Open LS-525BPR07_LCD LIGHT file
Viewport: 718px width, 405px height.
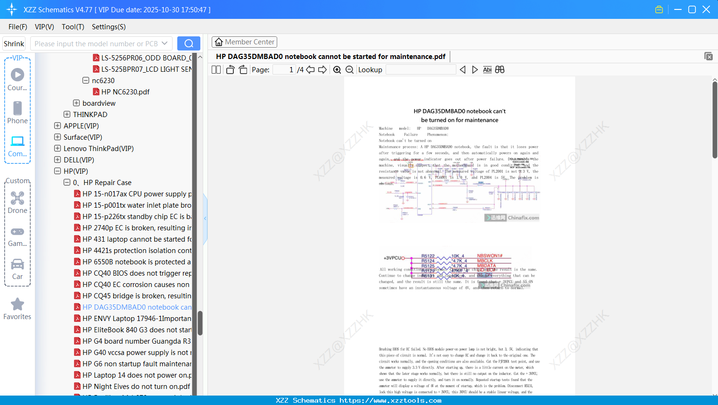point(142,69)
